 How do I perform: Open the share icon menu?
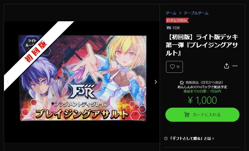pyautogui.click(x=227, y=66)
